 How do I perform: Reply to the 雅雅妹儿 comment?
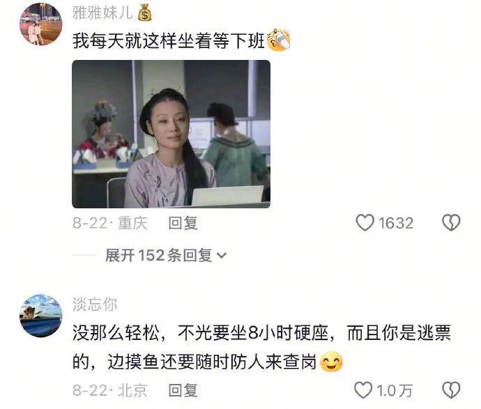[183, 223]
